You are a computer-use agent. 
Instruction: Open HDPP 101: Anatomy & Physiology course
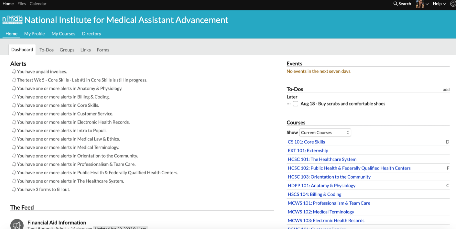(322, 186)
